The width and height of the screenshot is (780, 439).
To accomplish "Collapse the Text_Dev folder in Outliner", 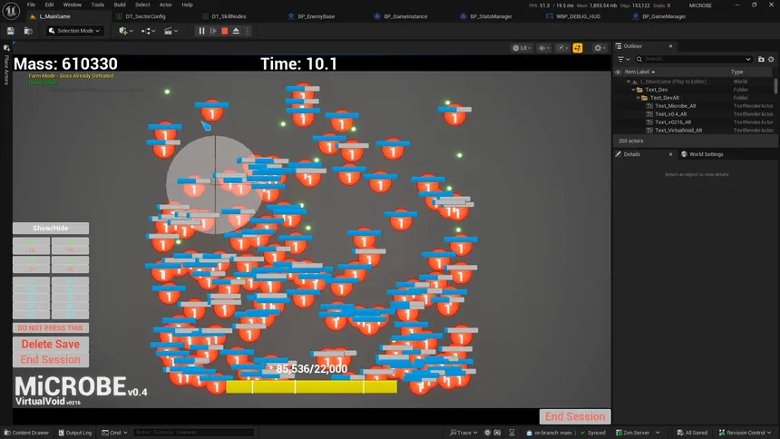I will [632, 90].
